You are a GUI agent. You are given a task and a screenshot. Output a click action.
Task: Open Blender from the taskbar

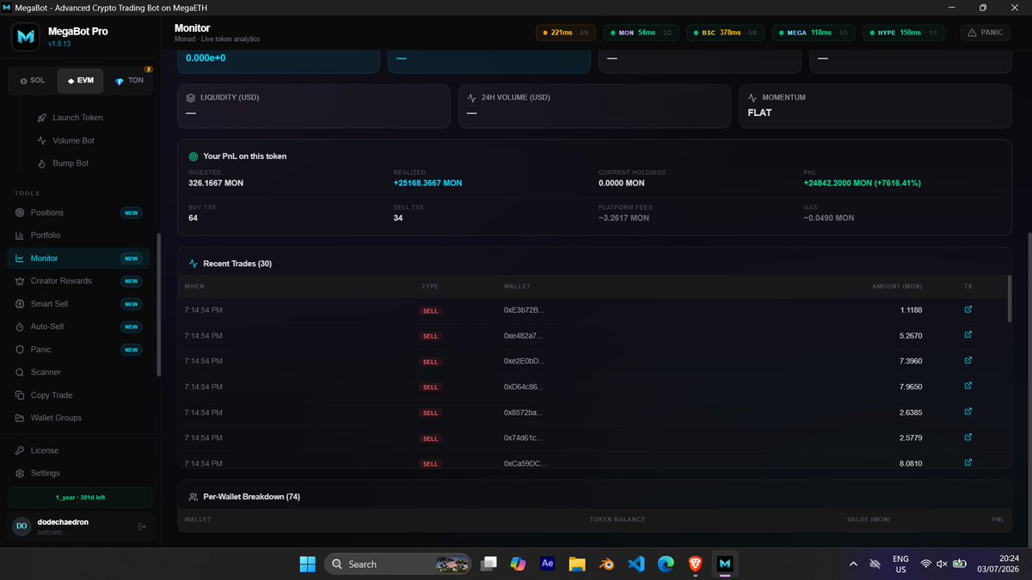coord(606,564)
